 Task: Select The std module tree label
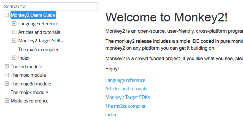click(26, 66)
